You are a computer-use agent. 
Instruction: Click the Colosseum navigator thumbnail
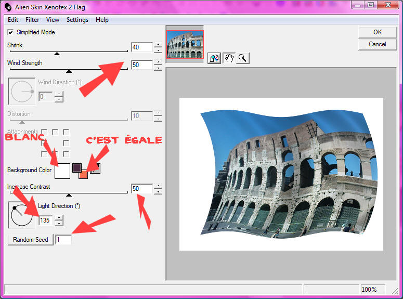click(x=185, y=44)
